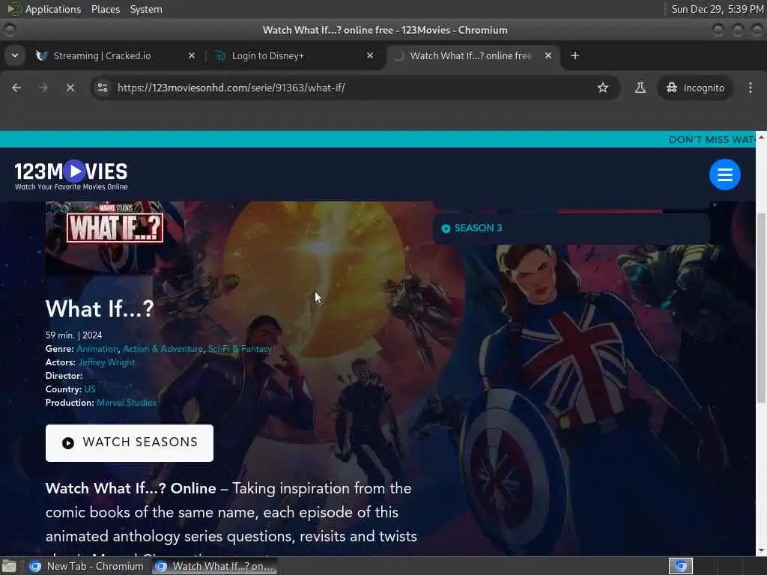Switch to New Tab - Chromium taskbar window

click(x=87, y=566)
